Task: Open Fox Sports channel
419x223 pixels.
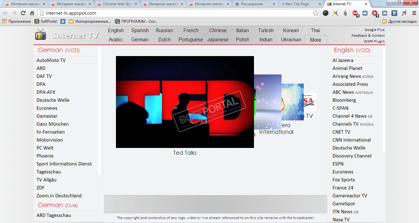Action: point(344,180)
